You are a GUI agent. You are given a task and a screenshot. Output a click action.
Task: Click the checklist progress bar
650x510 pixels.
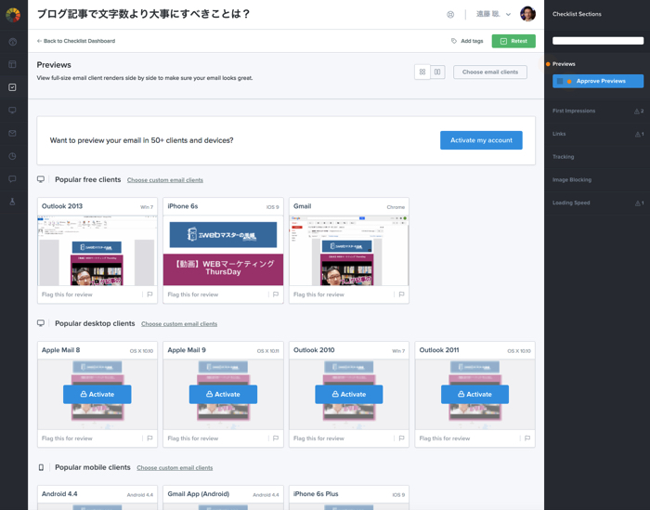(x=597, y=41)
